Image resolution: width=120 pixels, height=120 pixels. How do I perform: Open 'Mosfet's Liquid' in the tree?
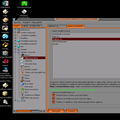[31, 69]
